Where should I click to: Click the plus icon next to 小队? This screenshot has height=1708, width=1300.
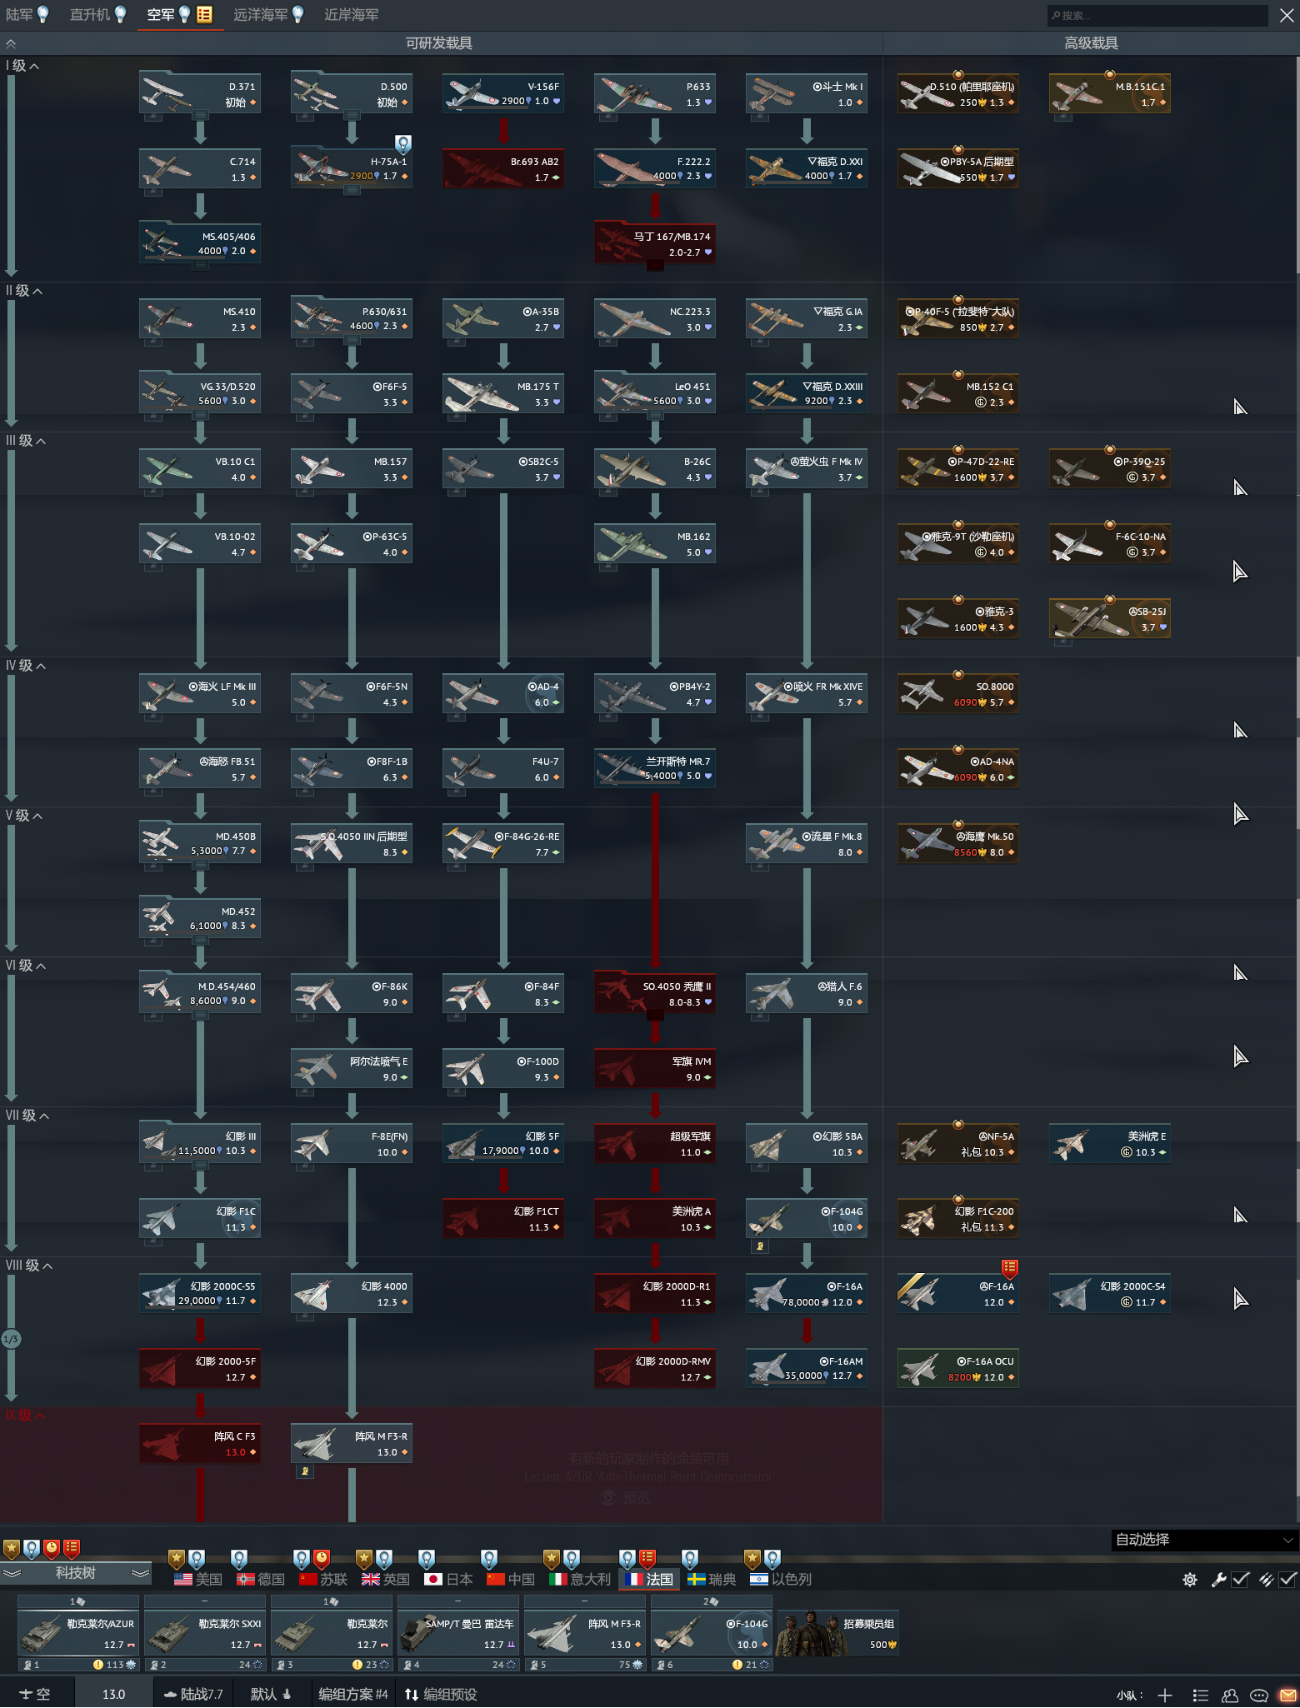coord(1165,1695)
